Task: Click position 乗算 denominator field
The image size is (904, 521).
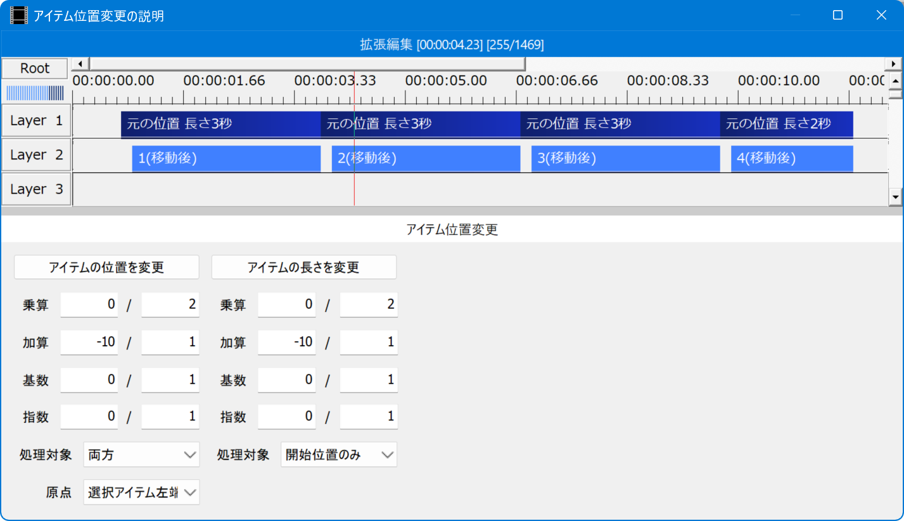Action: 170,304
